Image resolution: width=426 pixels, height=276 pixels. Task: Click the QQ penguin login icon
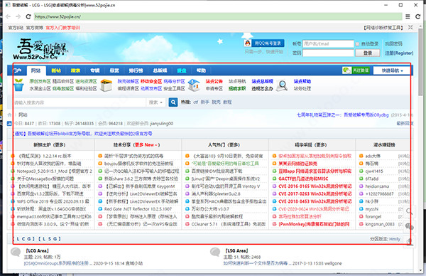pyautogui.click(x=248, y=43)
